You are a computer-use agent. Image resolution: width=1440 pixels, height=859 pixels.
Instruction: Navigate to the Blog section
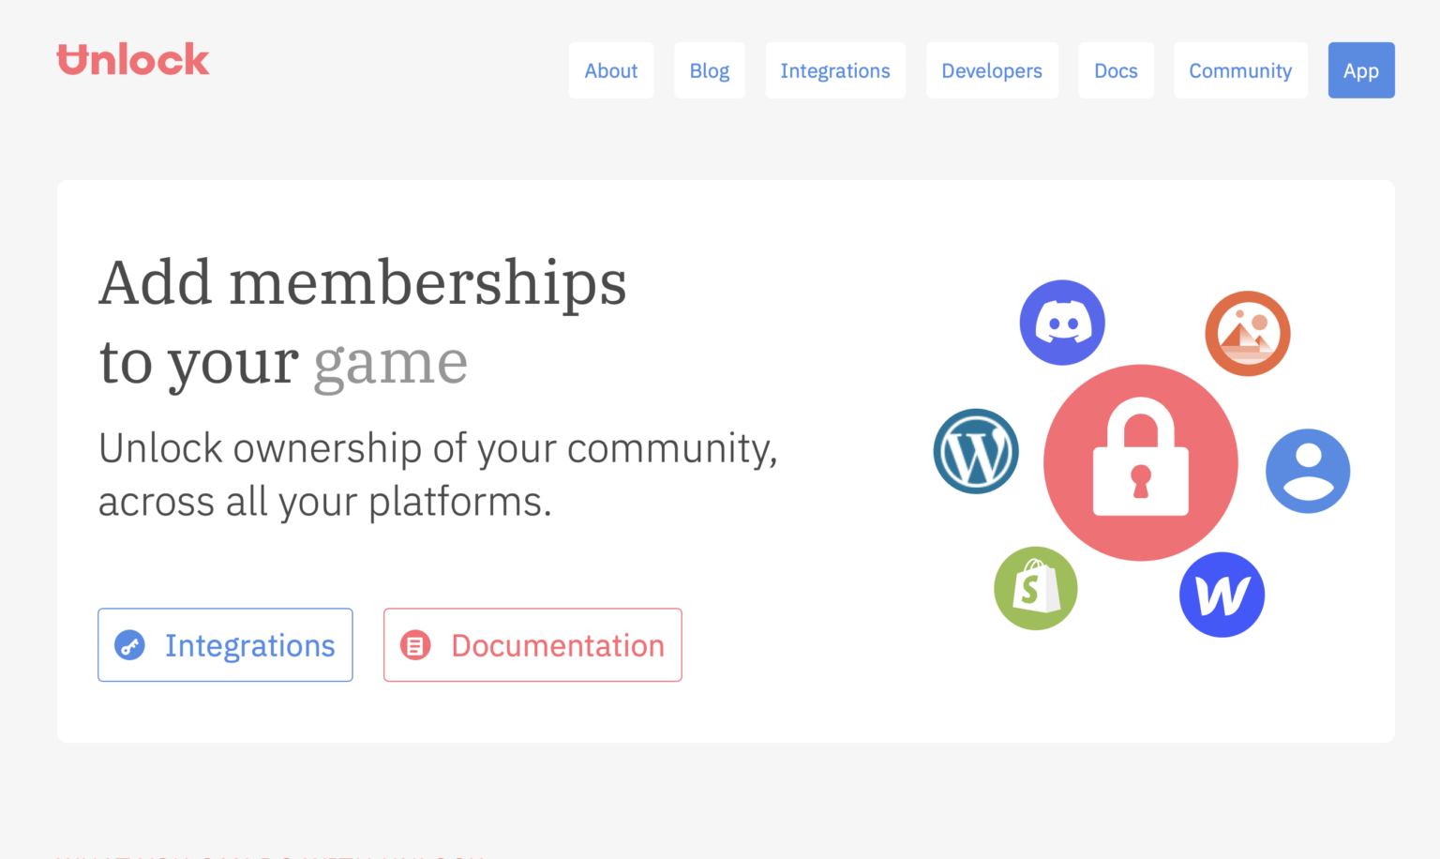pyautogui.click(x=710, y=70)
